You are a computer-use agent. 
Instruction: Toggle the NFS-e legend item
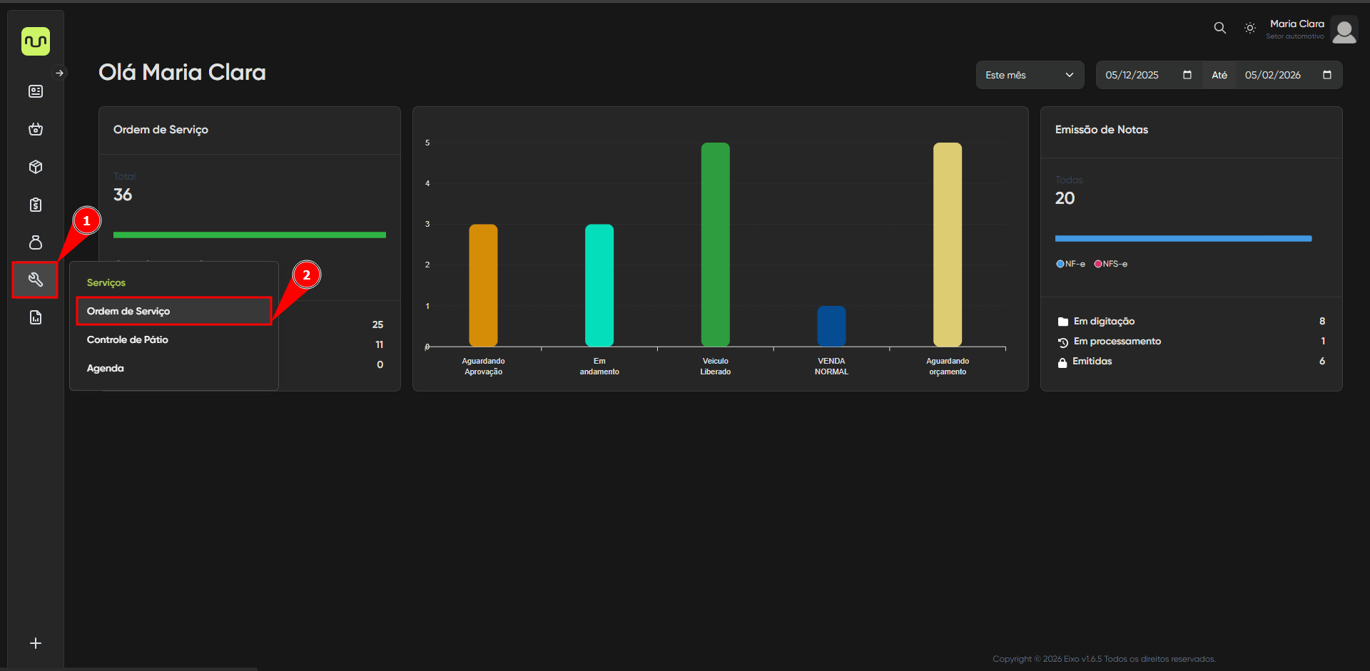pos(1110,264)
